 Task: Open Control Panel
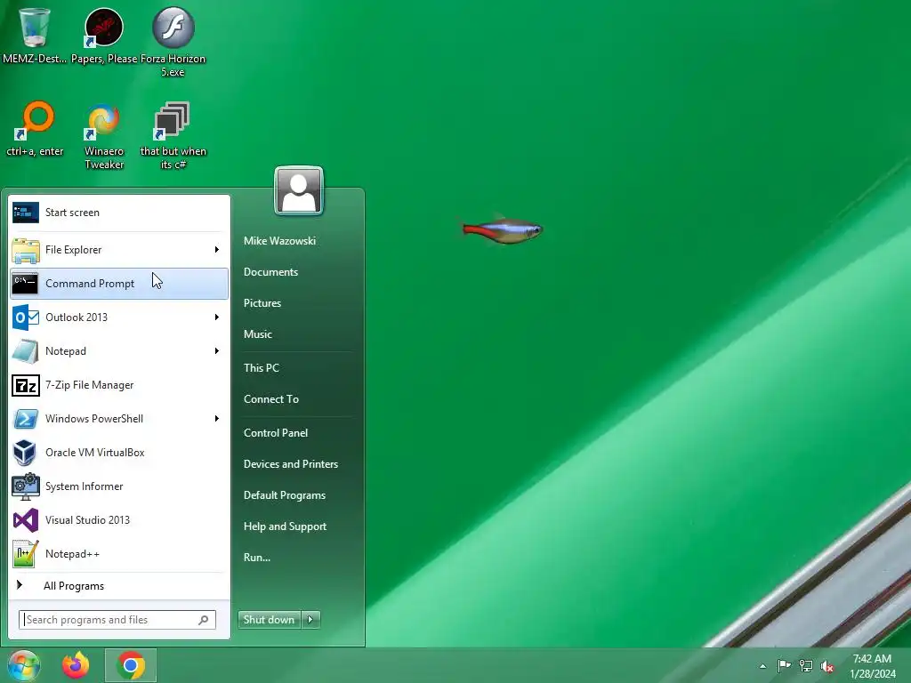[x=276, y=433]
